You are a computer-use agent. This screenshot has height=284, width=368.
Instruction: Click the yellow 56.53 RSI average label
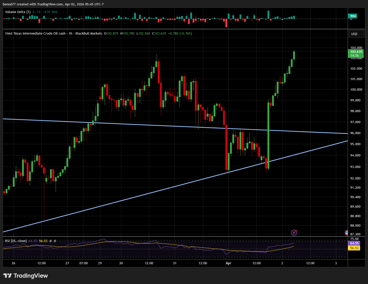click(354, 248)
